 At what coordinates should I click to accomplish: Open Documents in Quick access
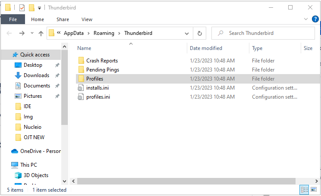pyautogui.click(x=37, y=86)
